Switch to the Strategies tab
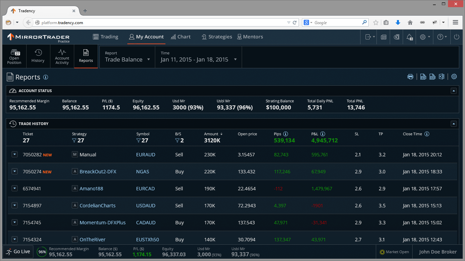This screenshot has height=261, width=465. tap(217, 37)
